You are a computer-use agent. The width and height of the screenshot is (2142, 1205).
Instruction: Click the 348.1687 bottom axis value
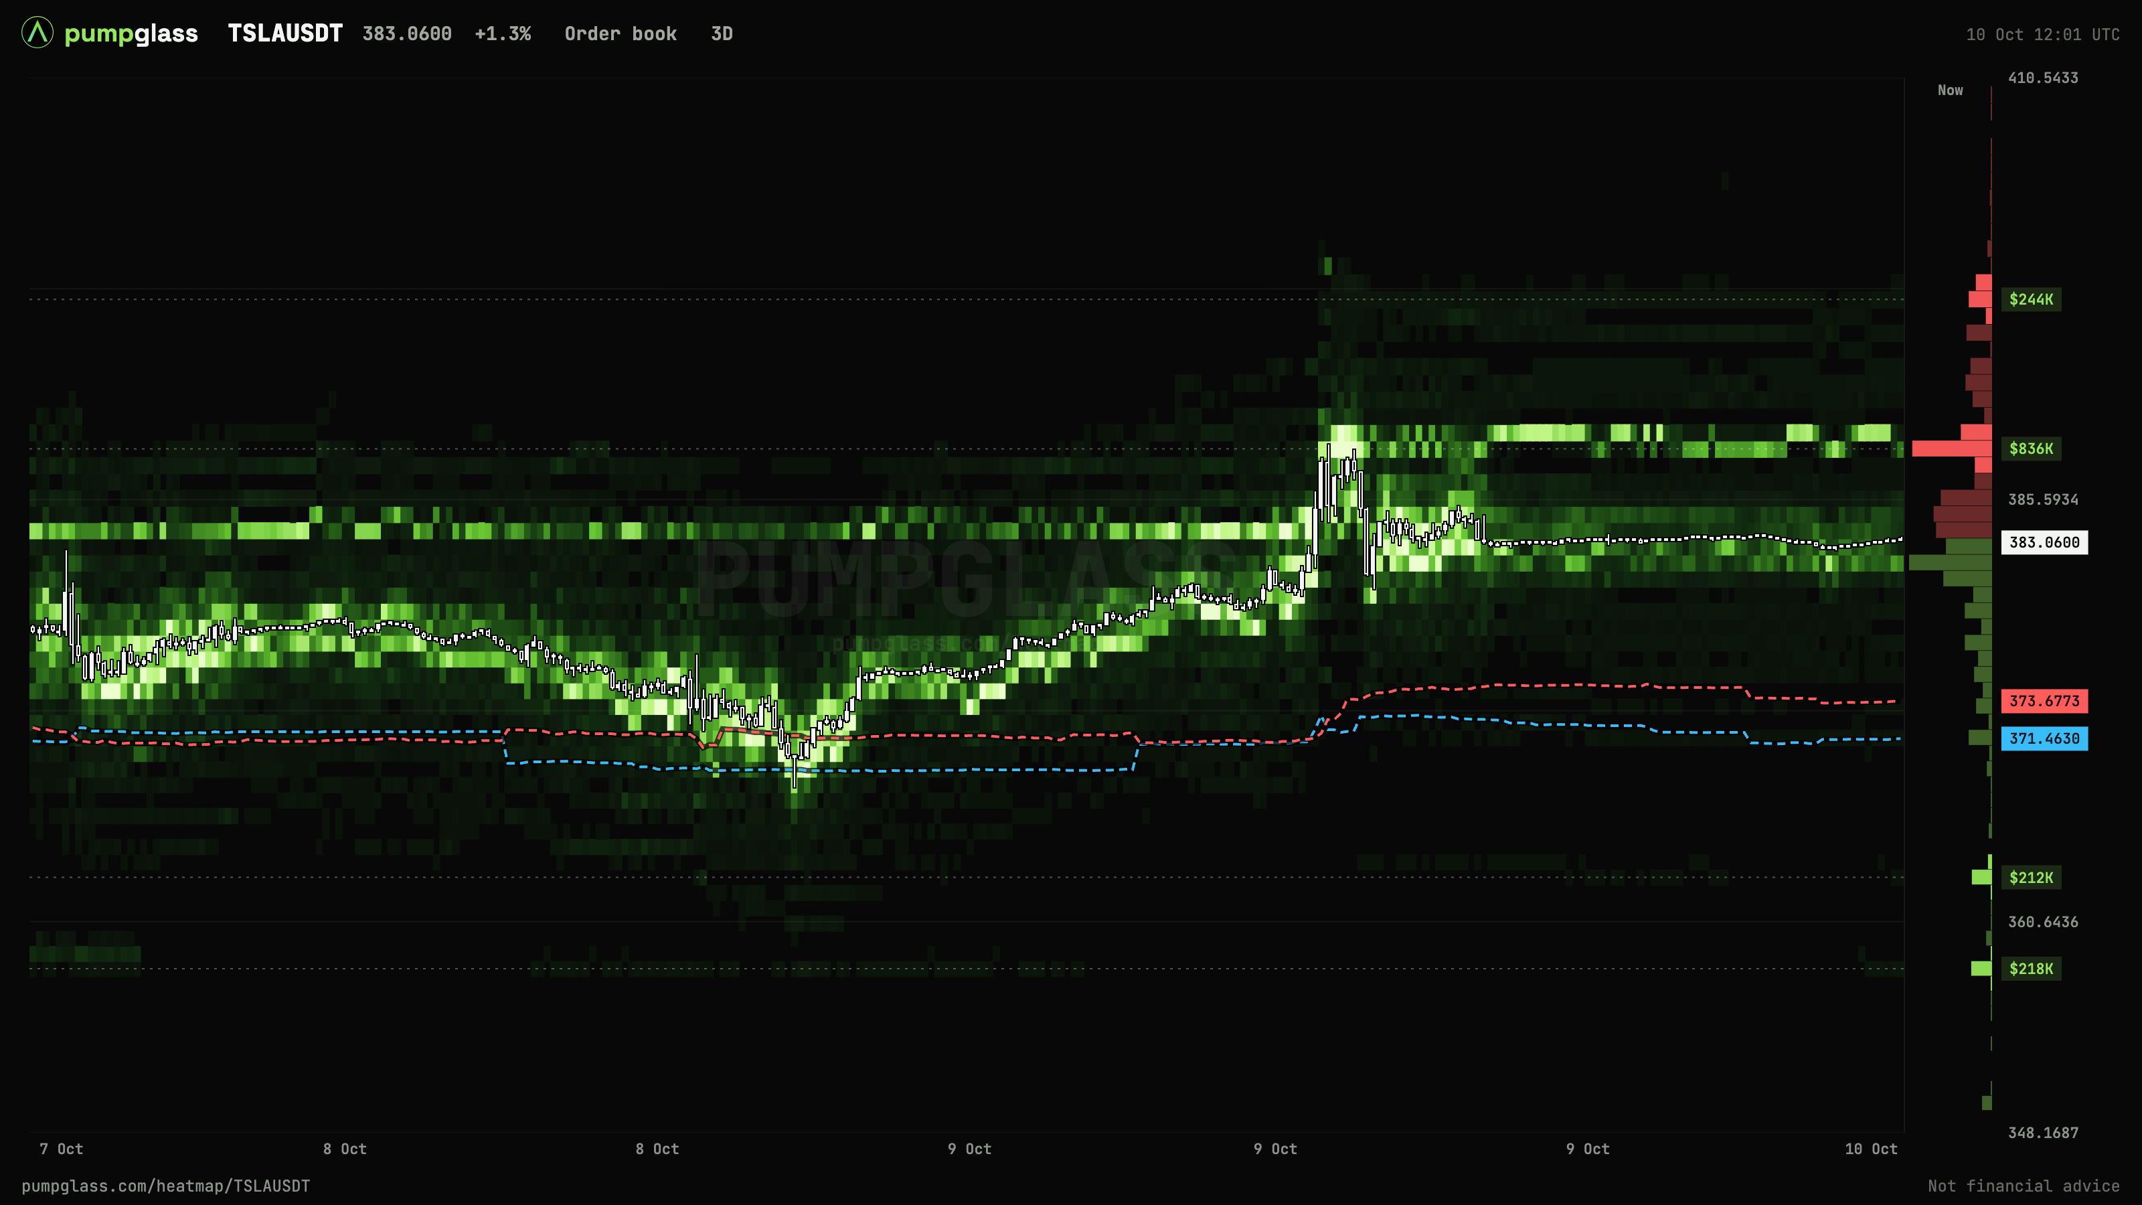click(2042, 1133)
